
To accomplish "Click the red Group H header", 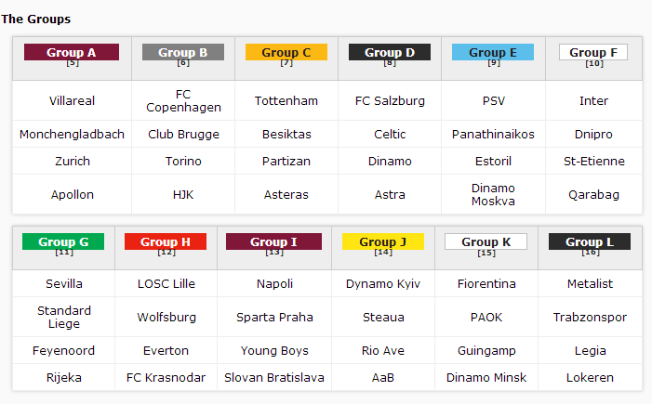I will [x=166, y=241].
